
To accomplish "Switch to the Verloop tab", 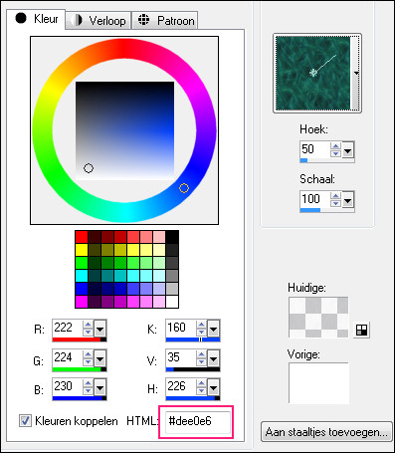I will [x=99, y=21].
